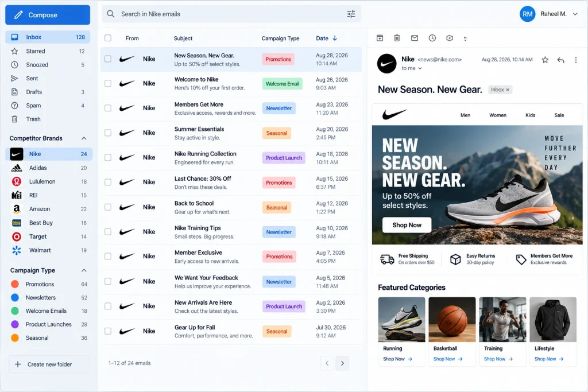Click the Sale link in email nav
The height and width of the screenshot is (392, 588).
559,115
